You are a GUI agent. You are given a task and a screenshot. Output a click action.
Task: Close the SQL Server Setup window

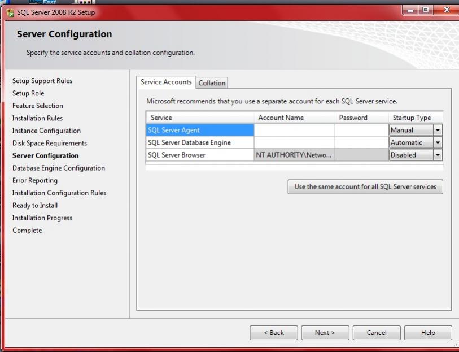pos(447,10)
